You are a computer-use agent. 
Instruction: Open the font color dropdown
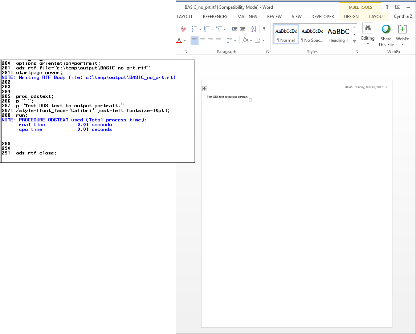[185, 41]
